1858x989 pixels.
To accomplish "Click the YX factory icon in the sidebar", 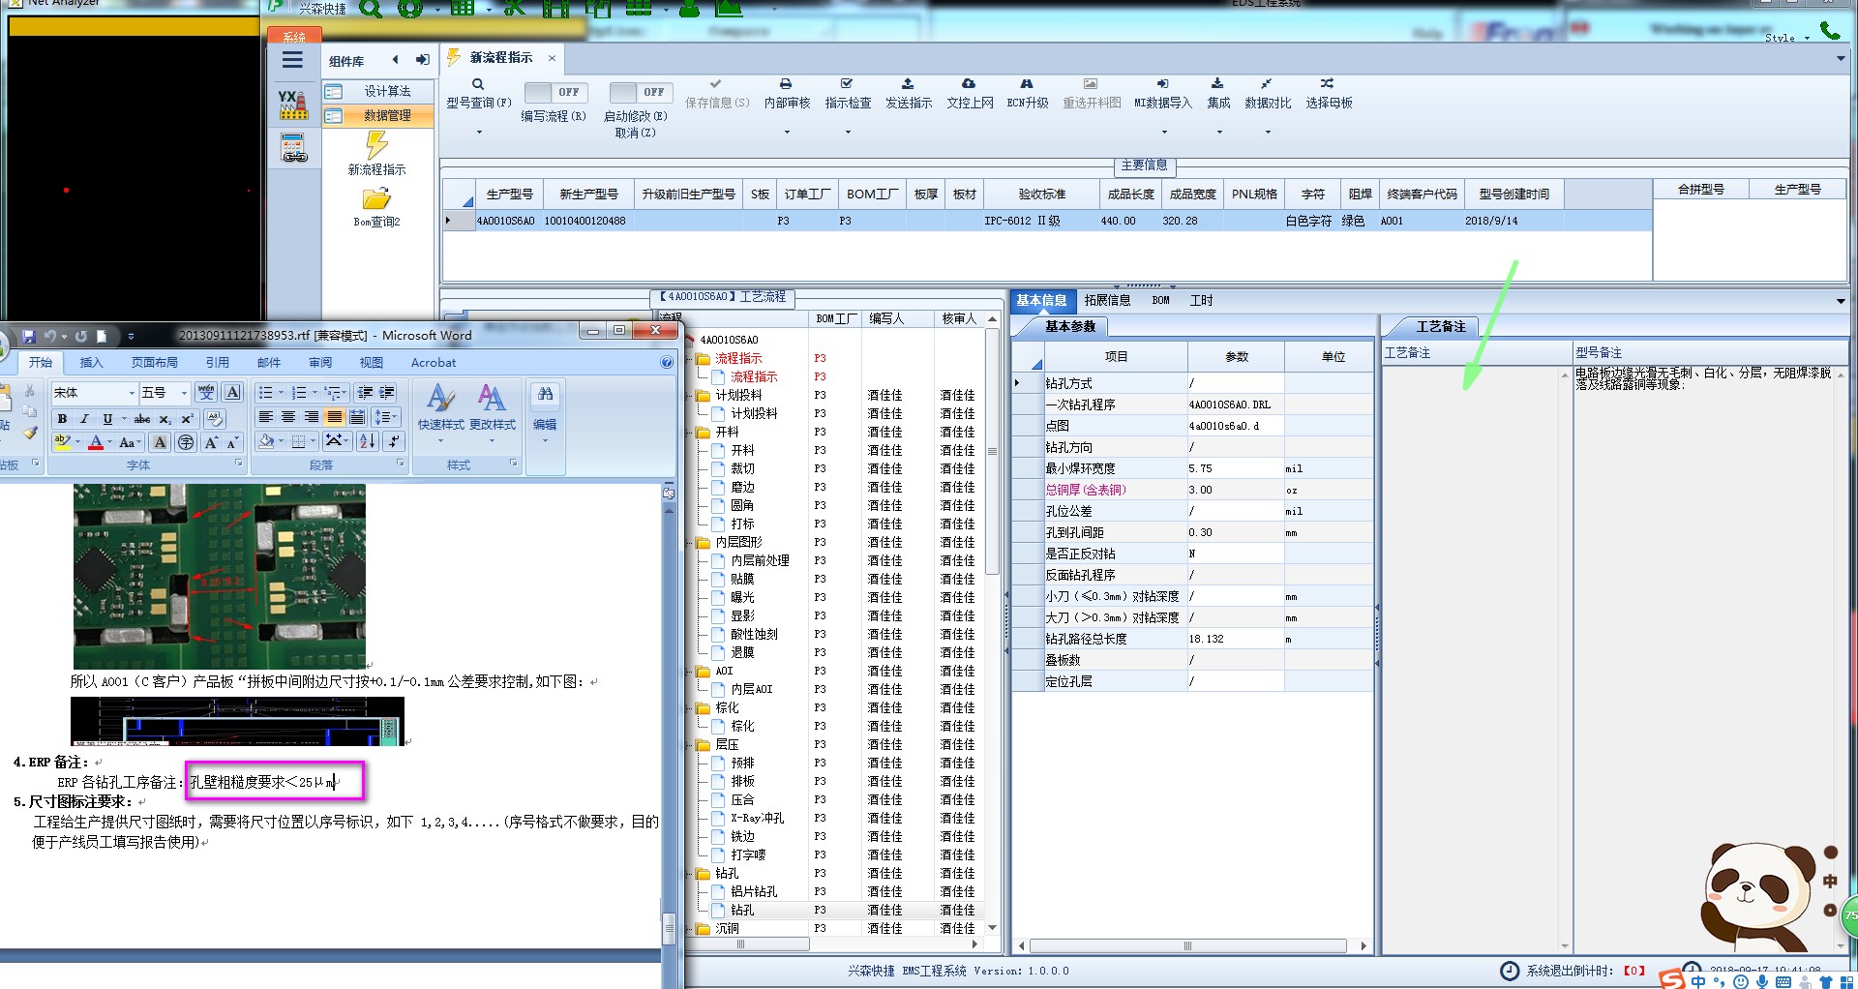I will point(293,105).
